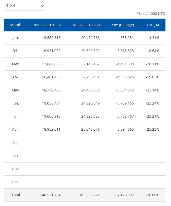Click the YoY (Change) column header
This screenshot has height=206, width=171.
coord(123,25)
